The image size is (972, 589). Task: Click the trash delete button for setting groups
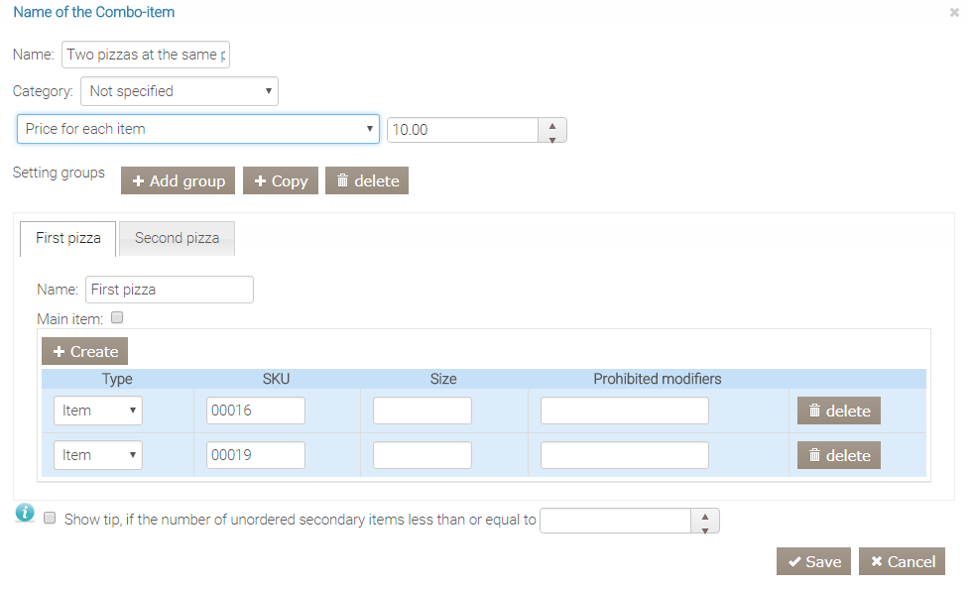pyautogui.click(x=366, y=180)
